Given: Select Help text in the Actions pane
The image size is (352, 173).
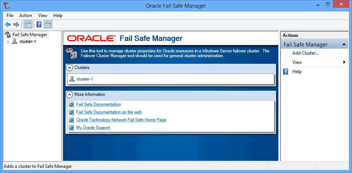Looking at the screenshot, I should coord(297,72).
